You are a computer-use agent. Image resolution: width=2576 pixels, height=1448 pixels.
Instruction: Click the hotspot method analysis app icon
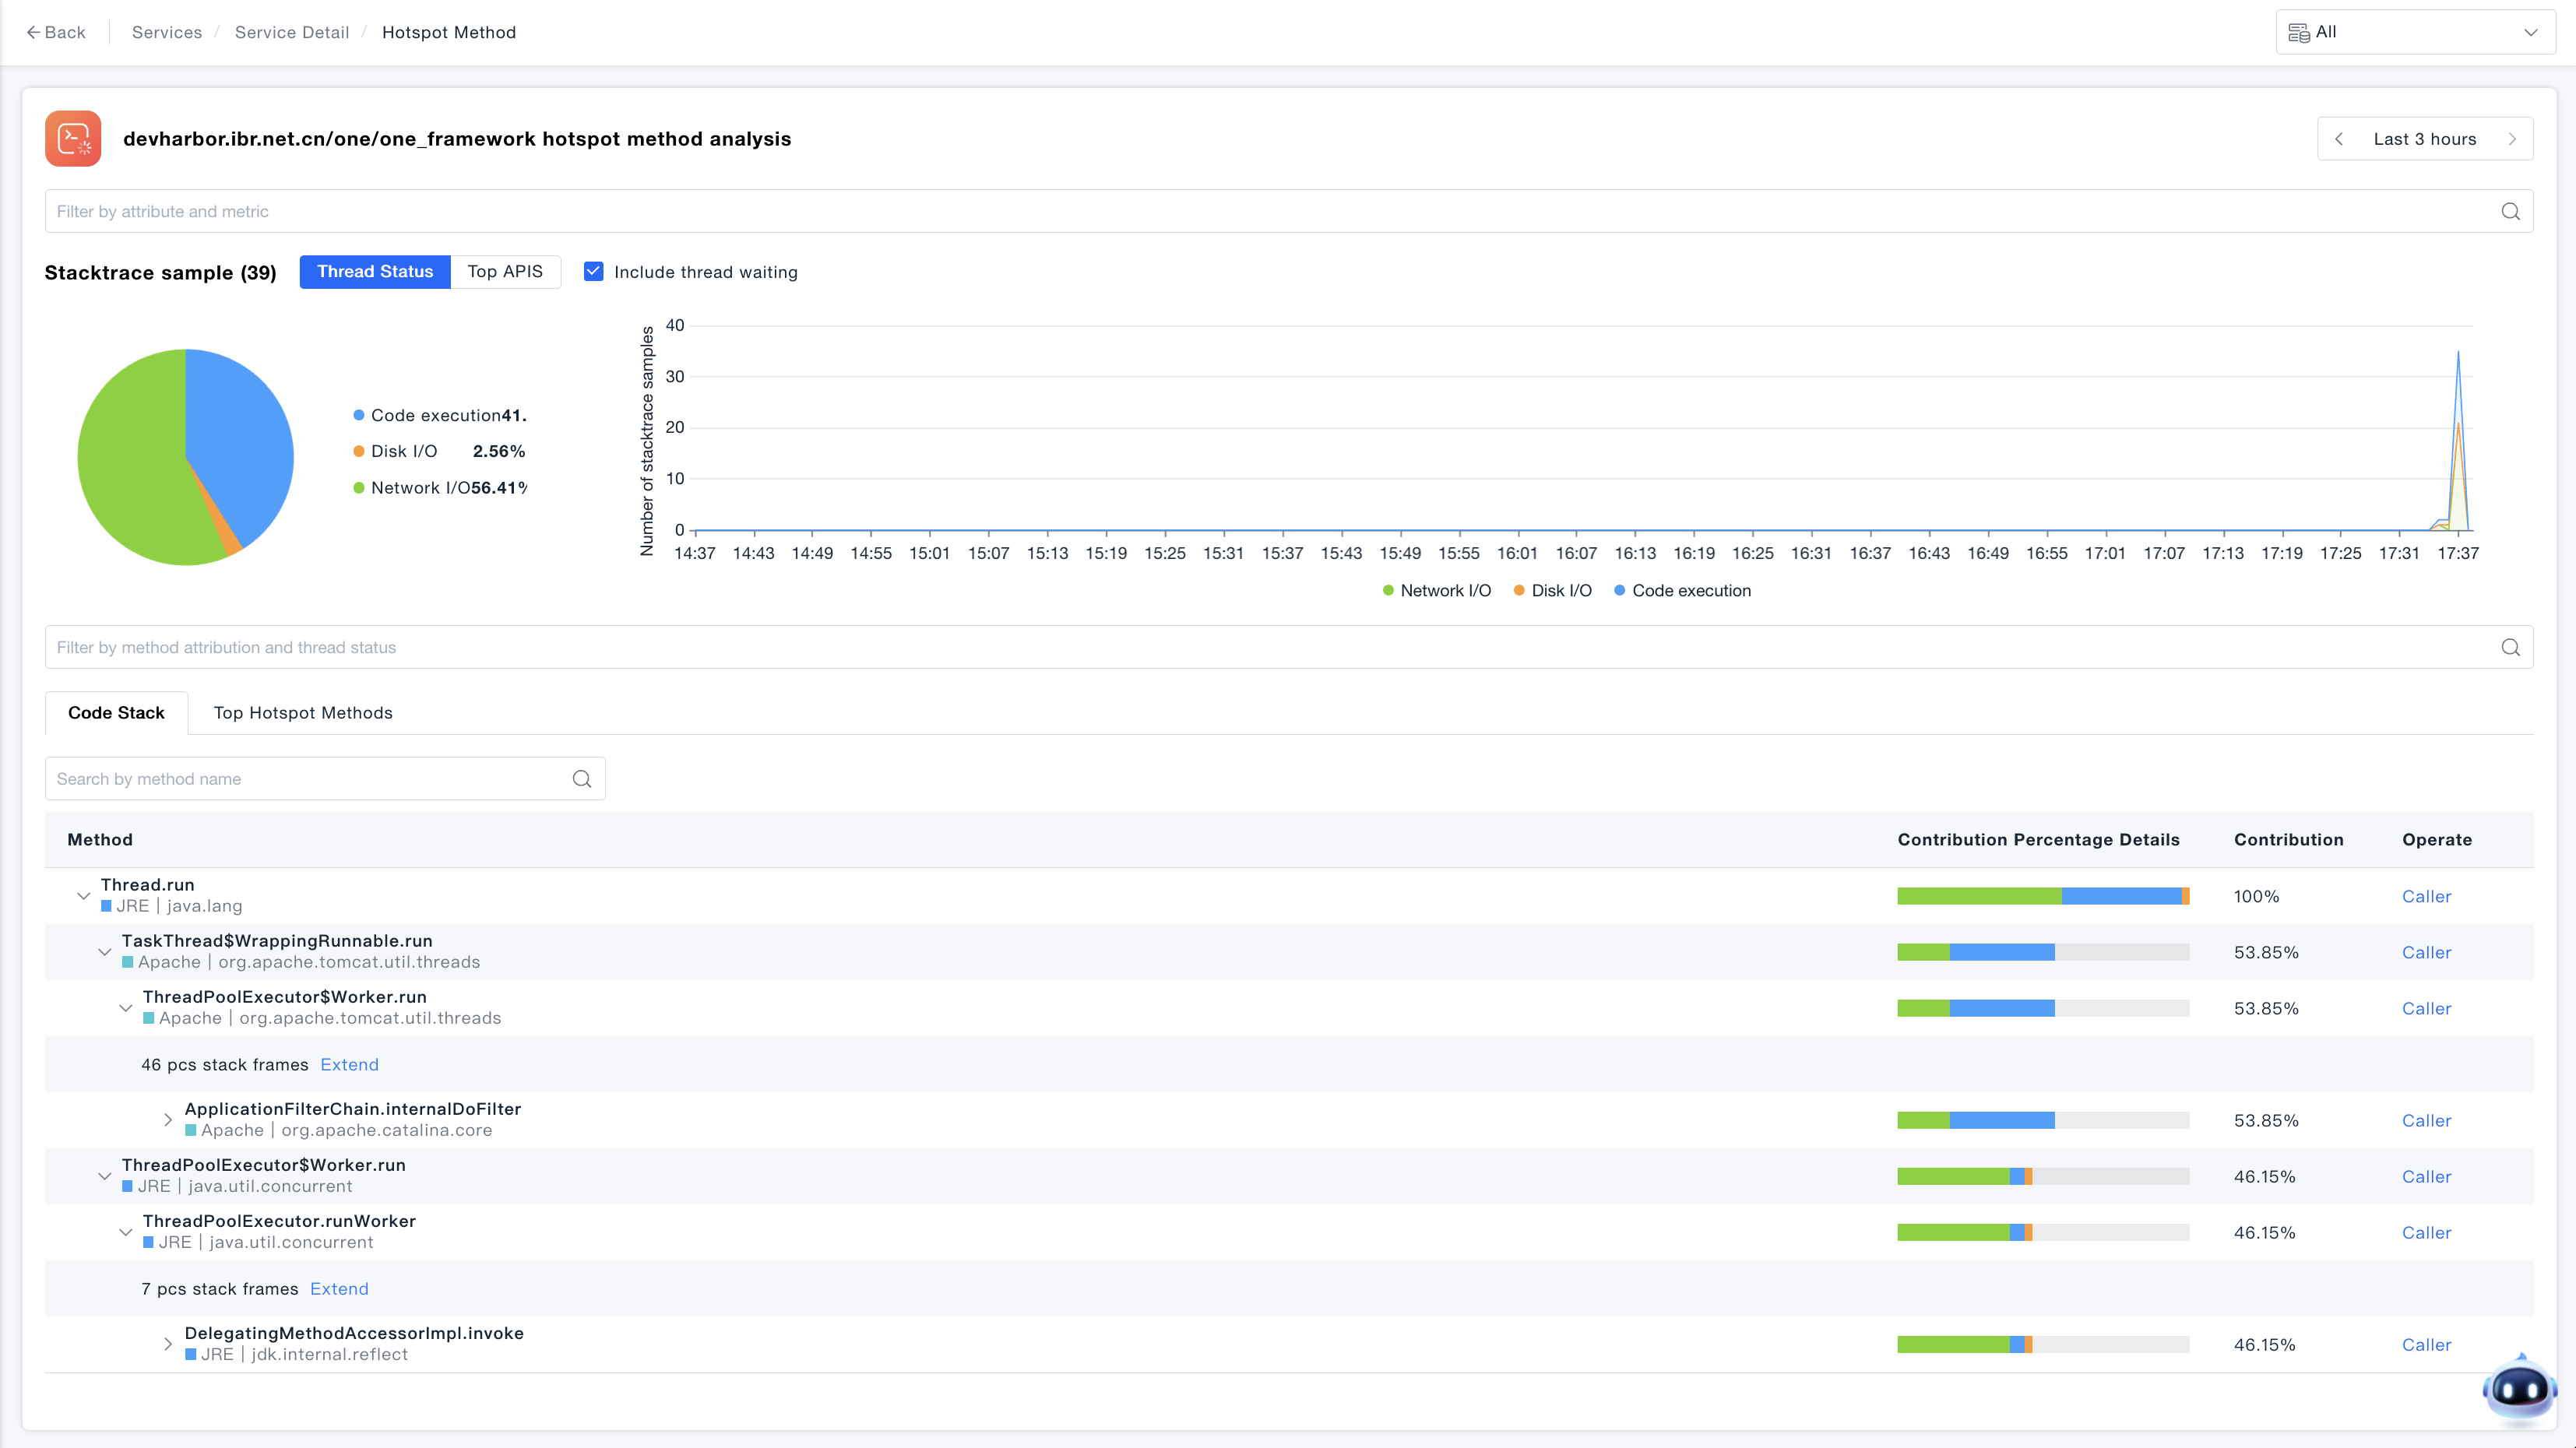(73, 139)
